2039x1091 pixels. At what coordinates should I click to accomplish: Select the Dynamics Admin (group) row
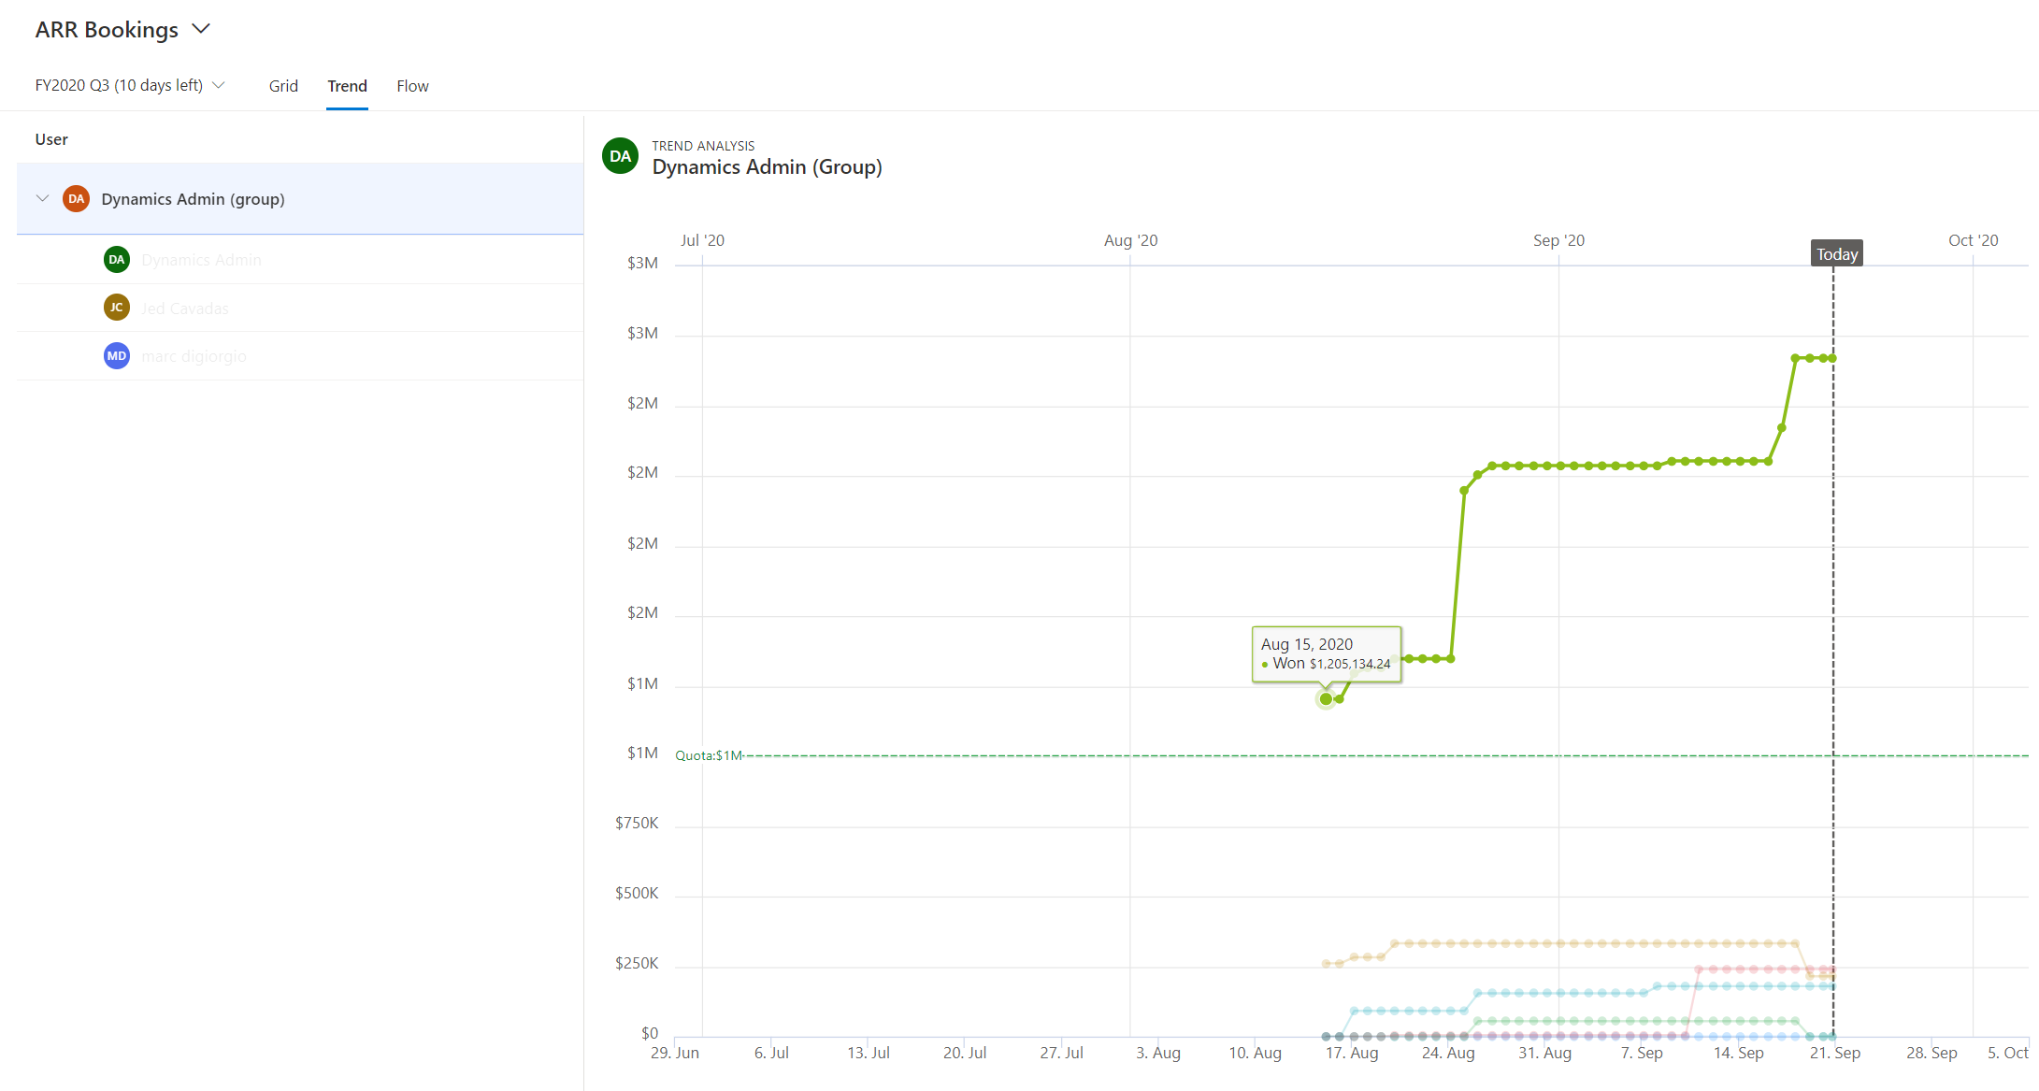300,198
